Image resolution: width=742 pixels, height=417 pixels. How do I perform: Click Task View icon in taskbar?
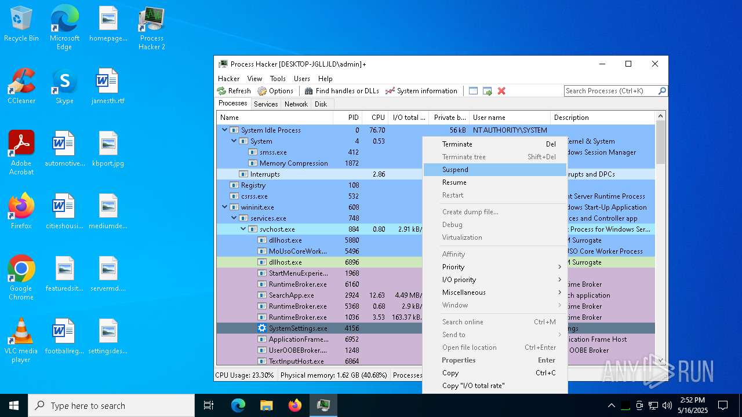point(209,405)
